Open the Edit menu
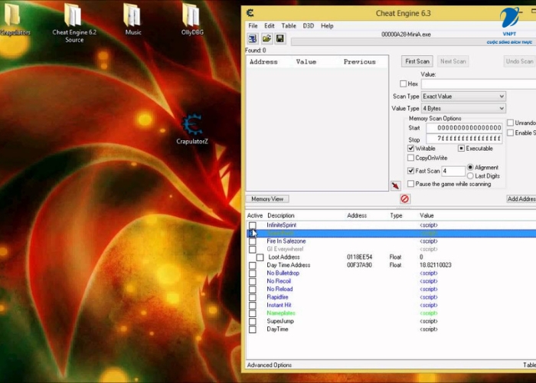Screen dimensions: 536x383 tap(270, 25)
